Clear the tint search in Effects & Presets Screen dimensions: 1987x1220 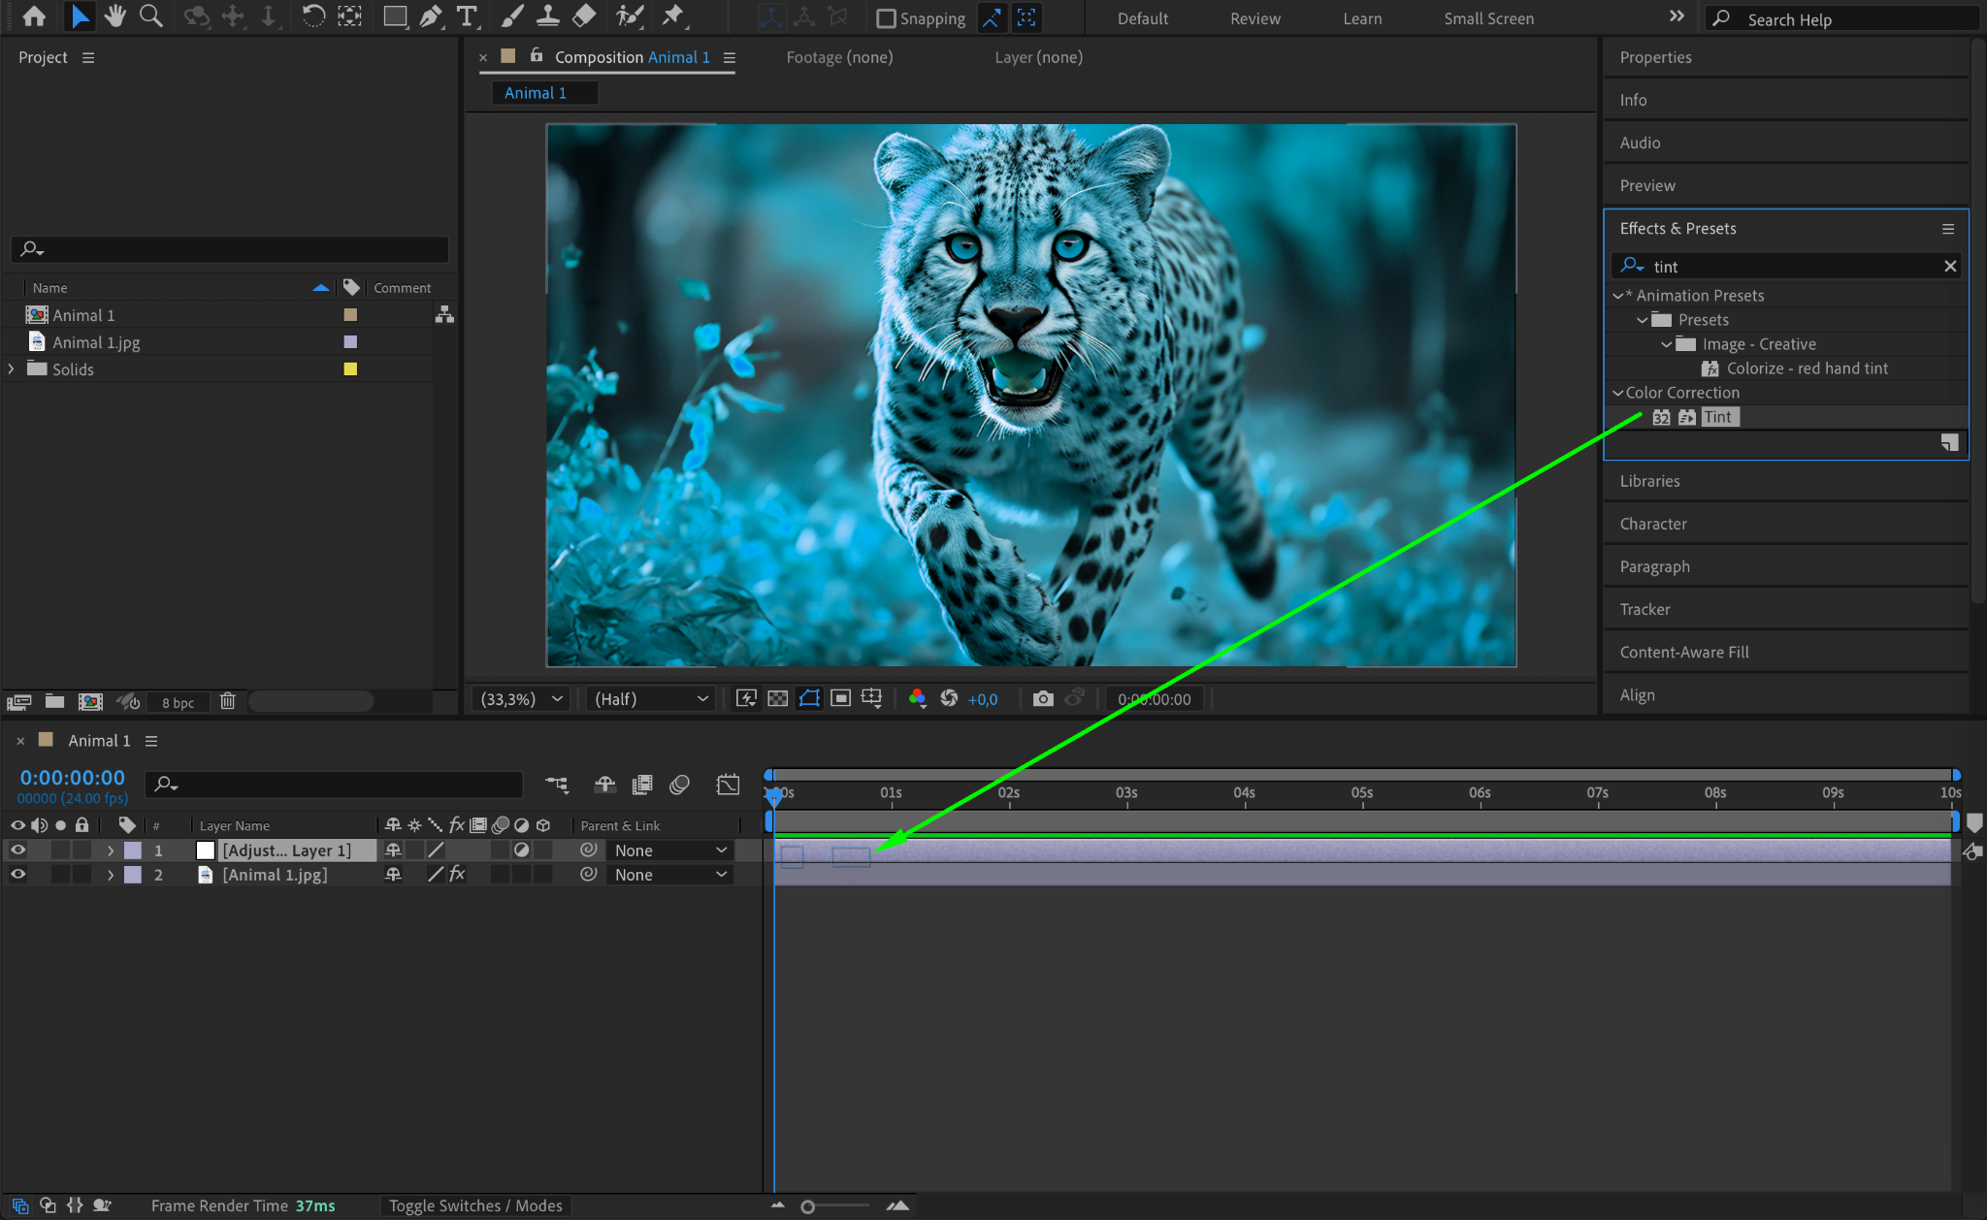[x=1950, y=266]
